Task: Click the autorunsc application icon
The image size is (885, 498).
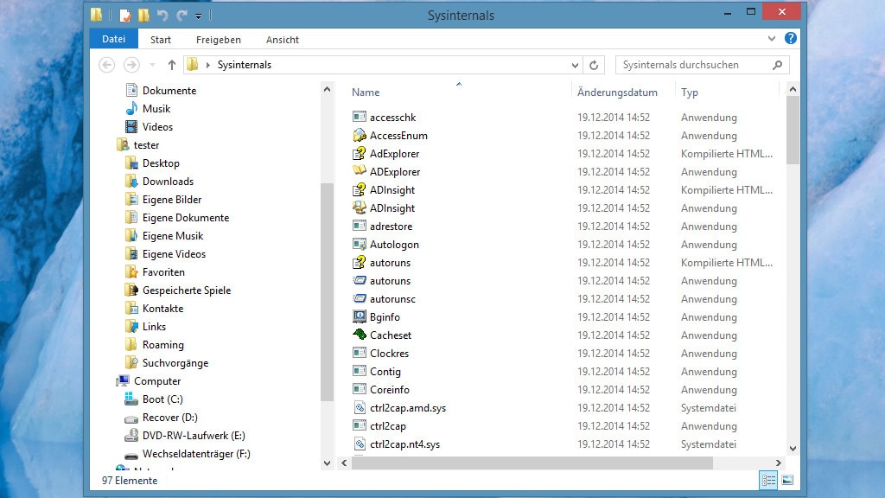Action: 359,298
